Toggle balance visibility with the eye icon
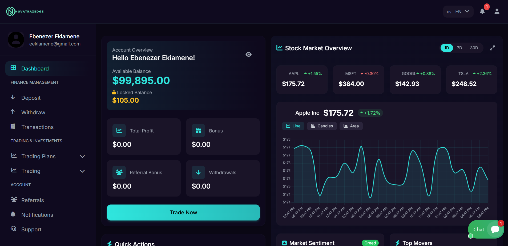This screenshot has height=246, width=508. pyautogui.click(x=249, y=54)
